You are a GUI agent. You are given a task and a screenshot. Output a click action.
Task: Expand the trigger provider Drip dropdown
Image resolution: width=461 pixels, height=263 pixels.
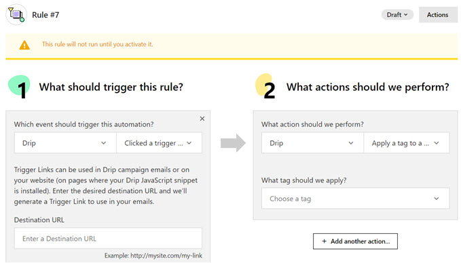click(x=65, y=143)
